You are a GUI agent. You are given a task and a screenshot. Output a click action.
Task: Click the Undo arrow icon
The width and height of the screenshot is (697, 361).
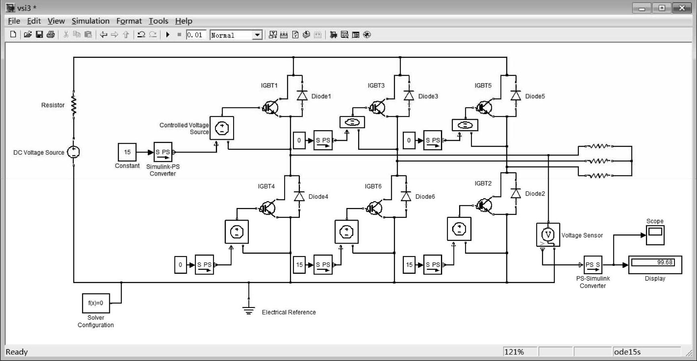(141, 35)
